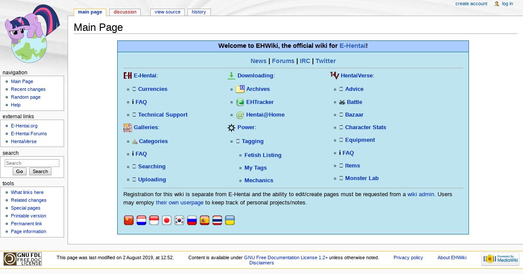
Task: Click the Go search button
Action: point(20,171)
